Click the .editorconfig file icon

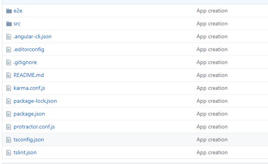(x=9, y=50)
